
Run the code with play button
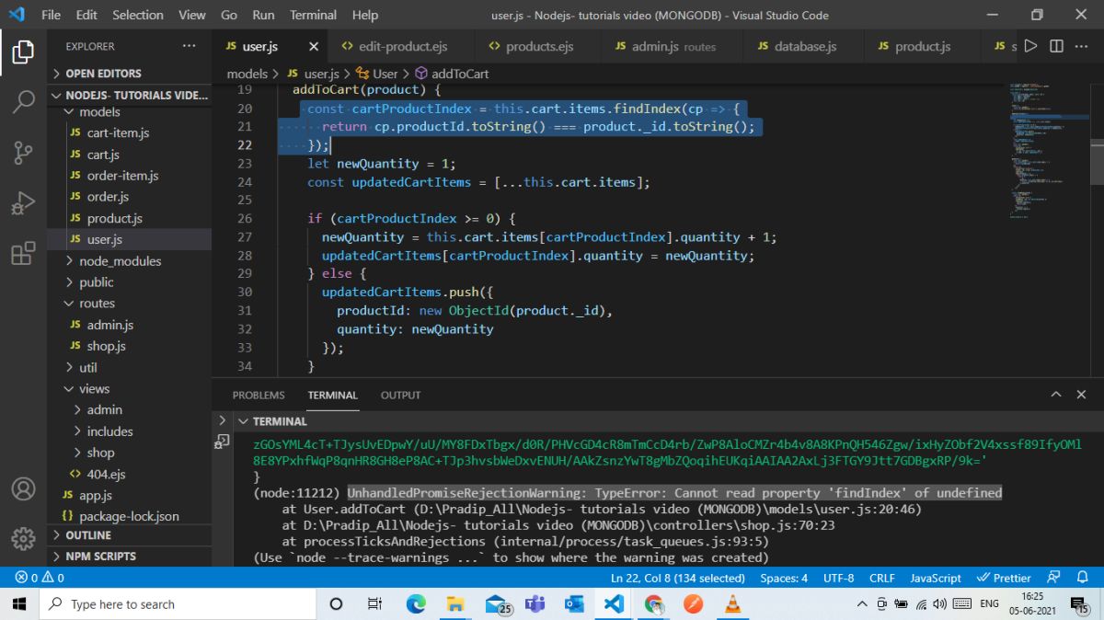[1030, 46]
